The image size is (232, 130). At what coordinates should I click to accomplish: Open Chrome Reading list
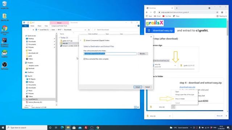[x=221, y=16]
